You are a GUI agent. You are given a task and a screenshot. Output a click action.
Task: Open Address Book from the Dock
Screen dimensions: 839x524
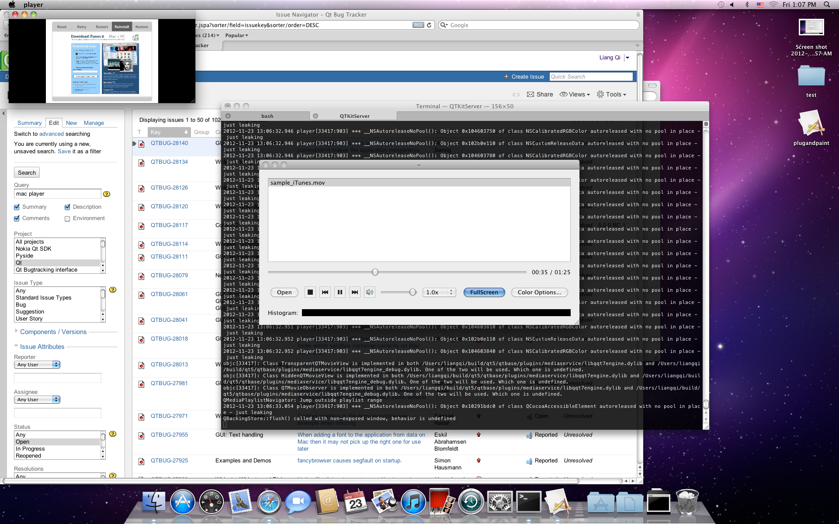327,501
